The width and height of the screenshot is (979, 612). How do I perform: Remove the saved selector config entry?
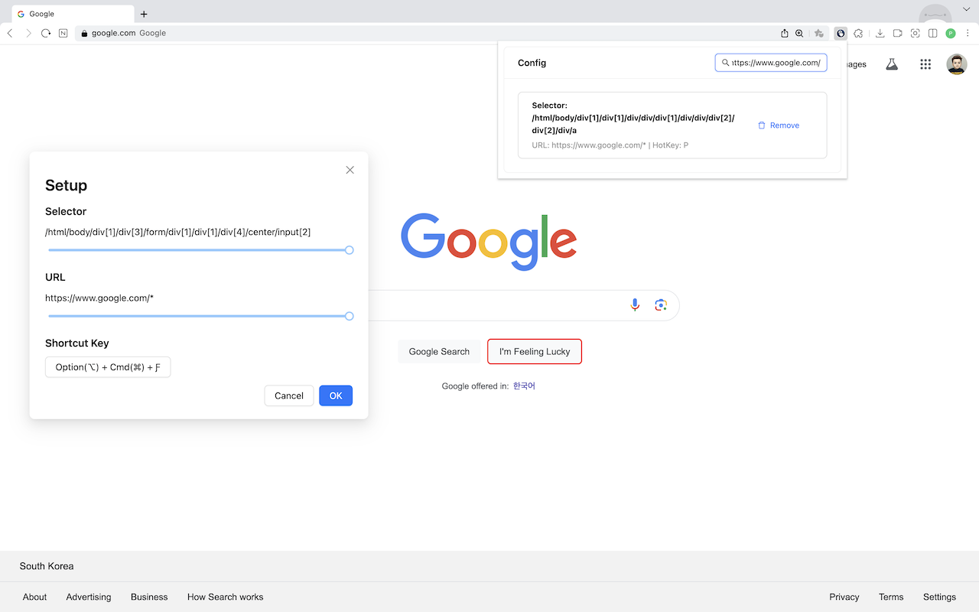(778, 125)
